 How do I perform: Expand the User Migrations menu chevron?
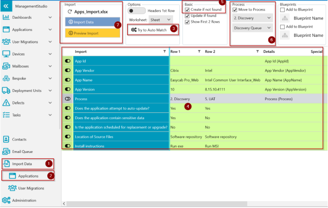(x=50, y=42)
